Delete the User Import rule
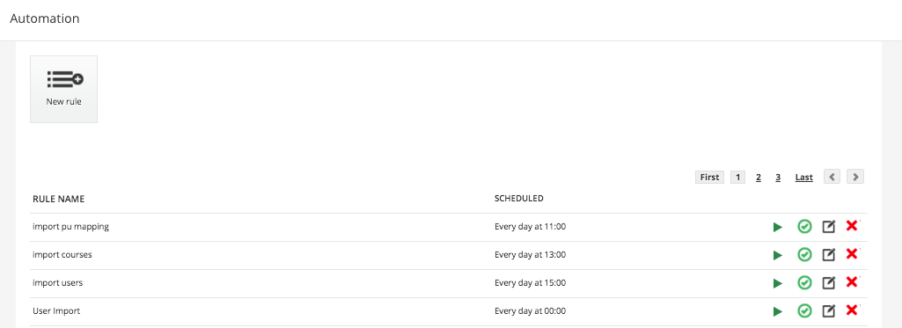Screen dimensions: 902x328 pyautogui.click(x=852, y=310)
